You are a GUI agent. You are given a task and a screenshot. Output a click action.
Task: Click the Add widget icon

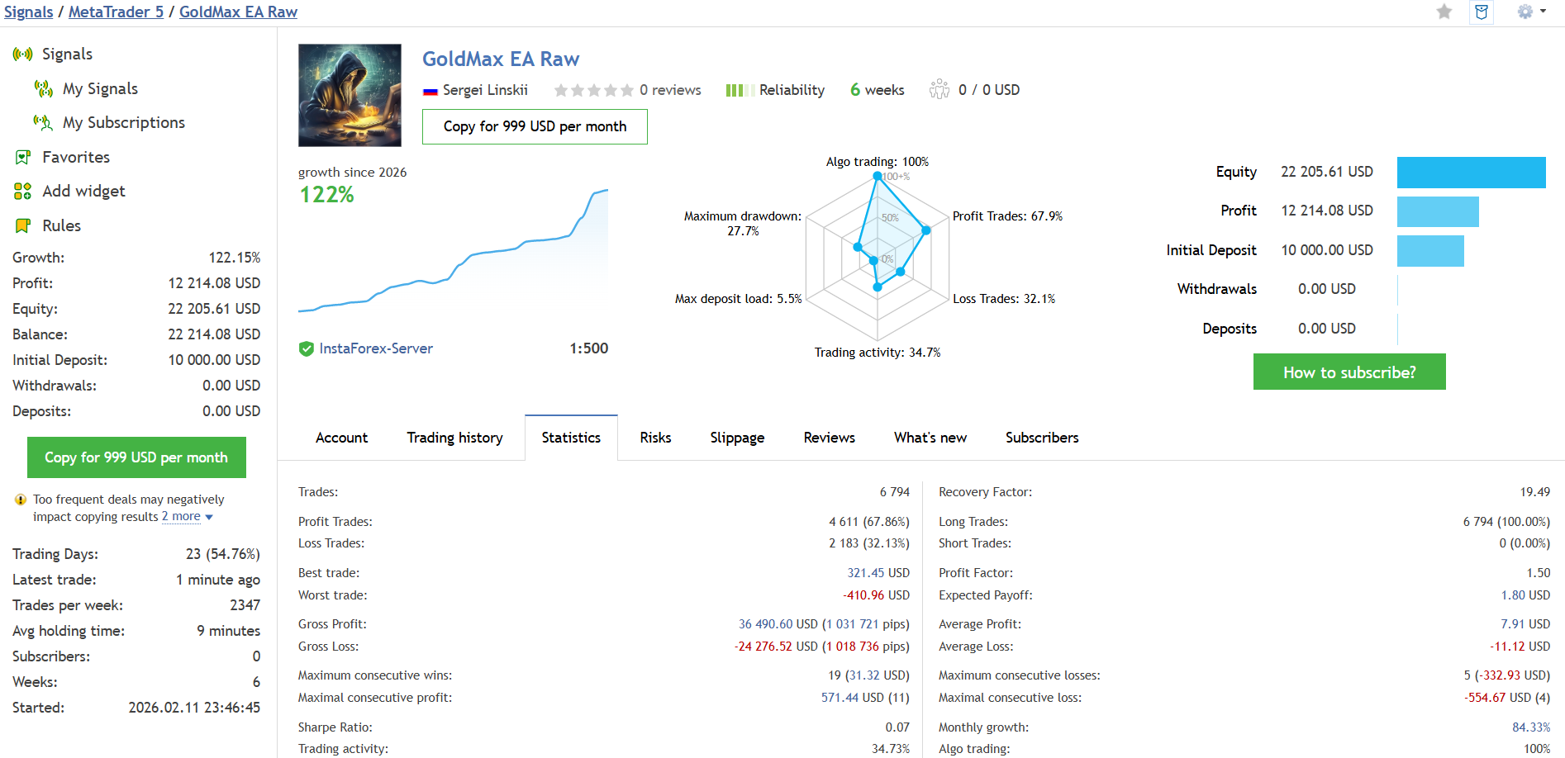23,192
